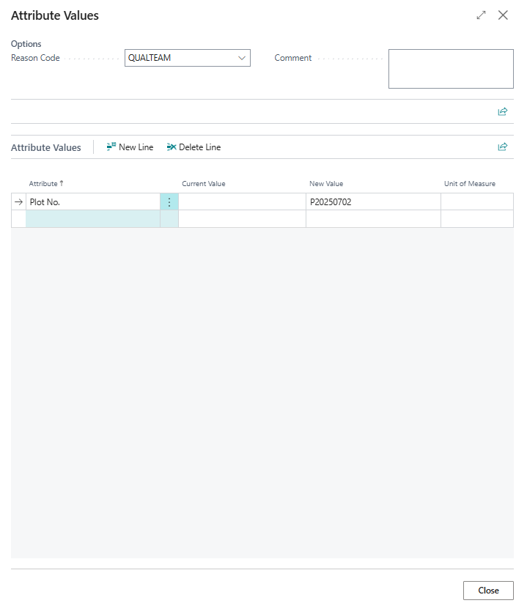Open the share icon beside Attribute Values toolbar
527x614 pixels.
coord(503,147)
